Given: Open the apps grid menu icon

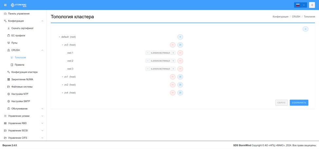Looking at the screenshot, I should pos(5,5).
